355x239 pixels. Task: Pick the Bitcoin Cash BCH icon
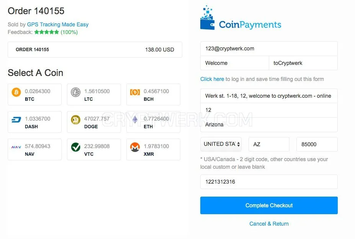135,92
